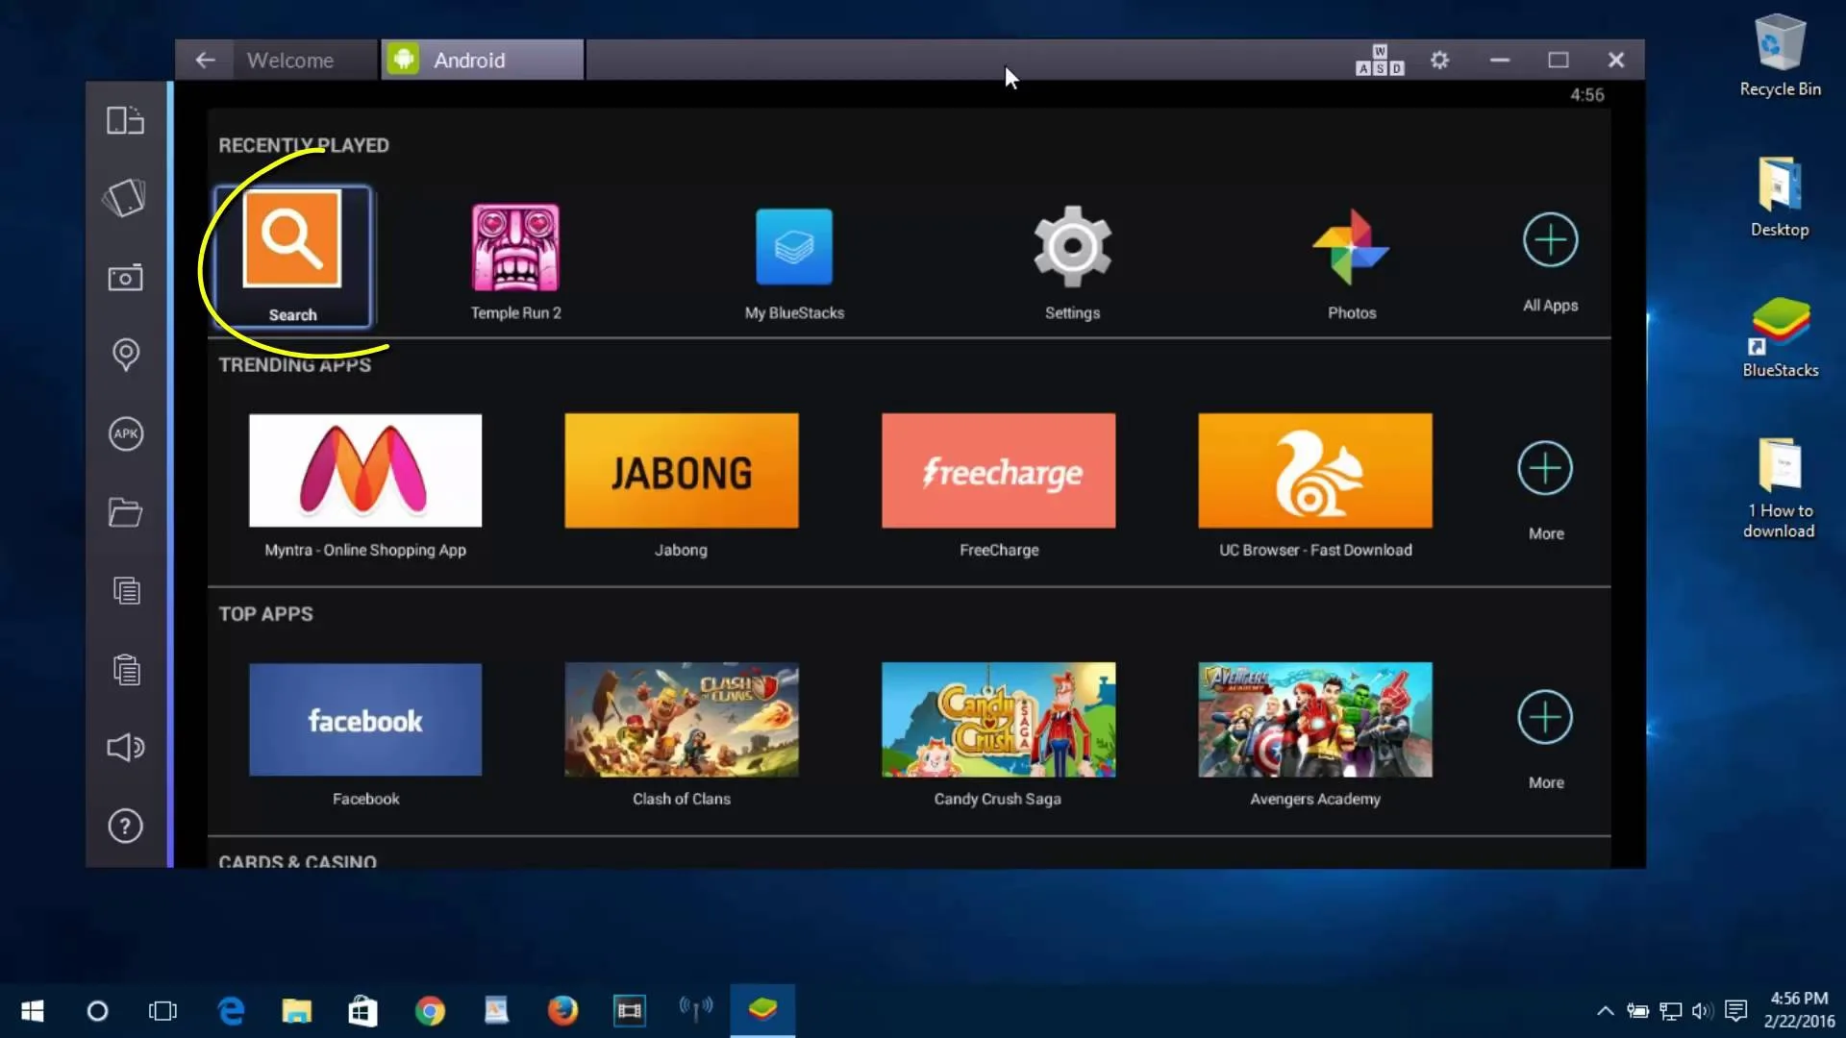Switch to the Welcome tab
This screenshot has width=1846, height=1038.
coord(289,61)
